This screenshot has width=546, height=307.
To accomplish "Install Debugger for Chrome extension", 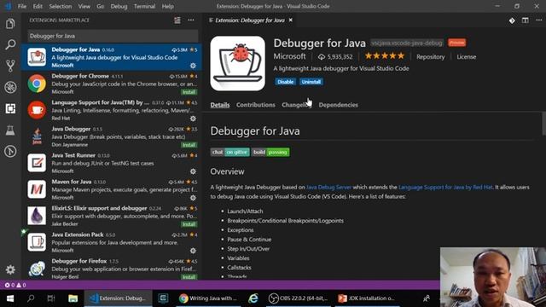I will [x=189, y=92].
